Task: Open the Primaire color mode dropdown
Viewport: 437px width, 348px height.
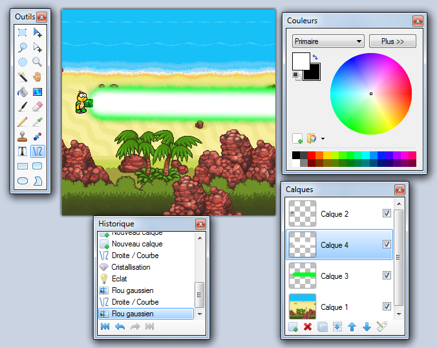Action: click(x=328, y=41)
